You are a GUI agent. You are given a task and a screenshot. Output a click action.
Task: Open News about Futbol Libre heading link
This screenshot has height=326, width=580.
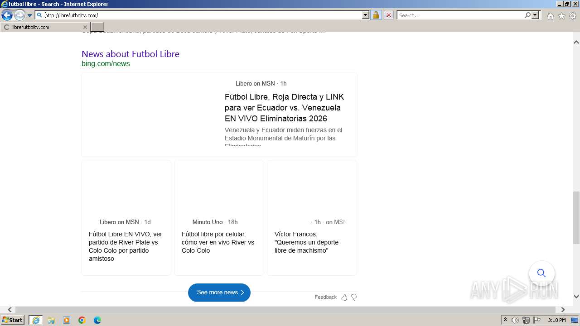point(130,54)
